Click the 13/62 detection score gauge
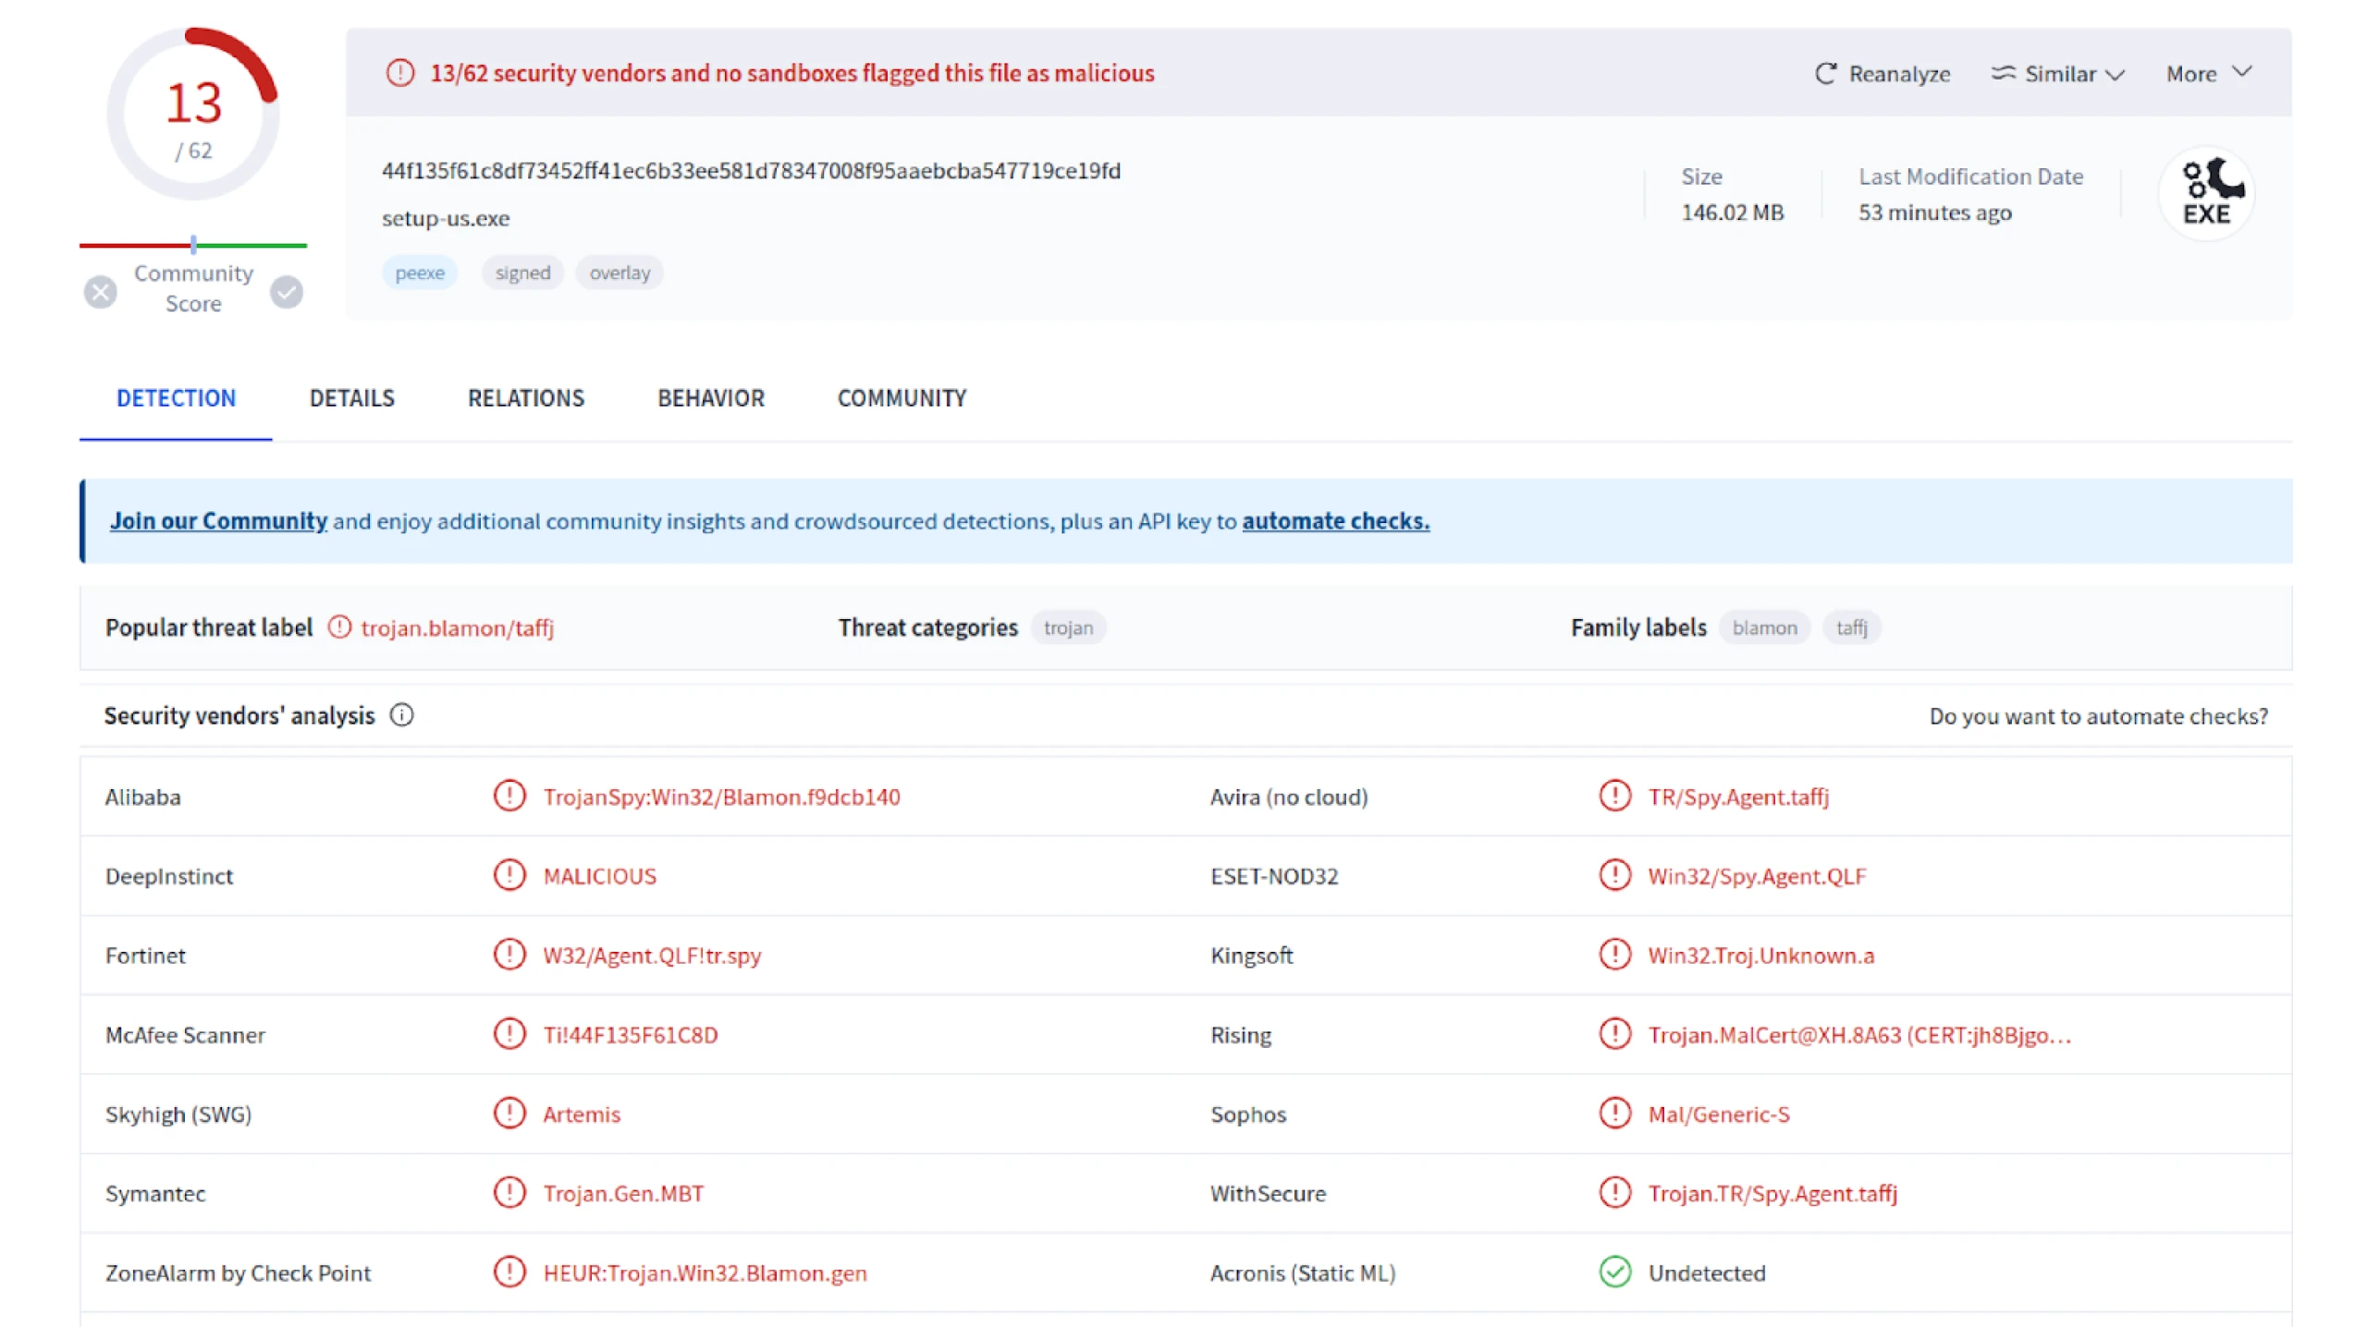2367x1327 pixels. (193, 115)
